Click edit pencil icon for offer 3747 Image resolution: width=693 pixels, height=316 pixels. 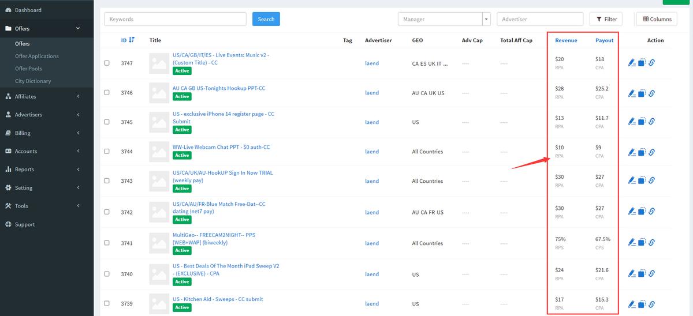coord(631,63)
